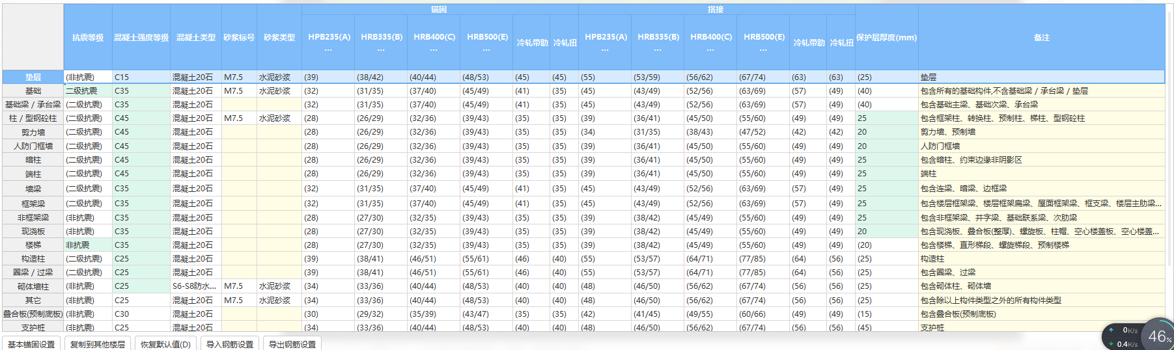Select the 其它 row header

pyautogui.click(x=33, y=301)
